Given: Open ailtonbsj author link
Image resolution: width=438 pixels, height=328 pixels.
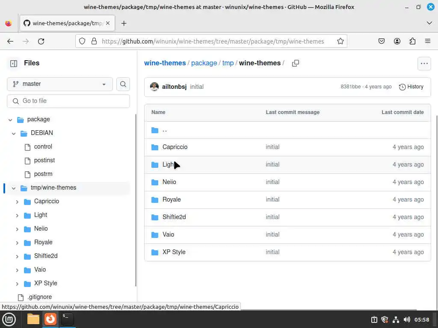Looking at the screenshot, I should [174, 87].
